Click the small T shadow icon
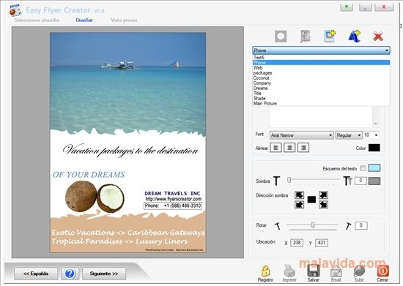Viewport: 403px width, 286px height. click(x=276, y=181)
